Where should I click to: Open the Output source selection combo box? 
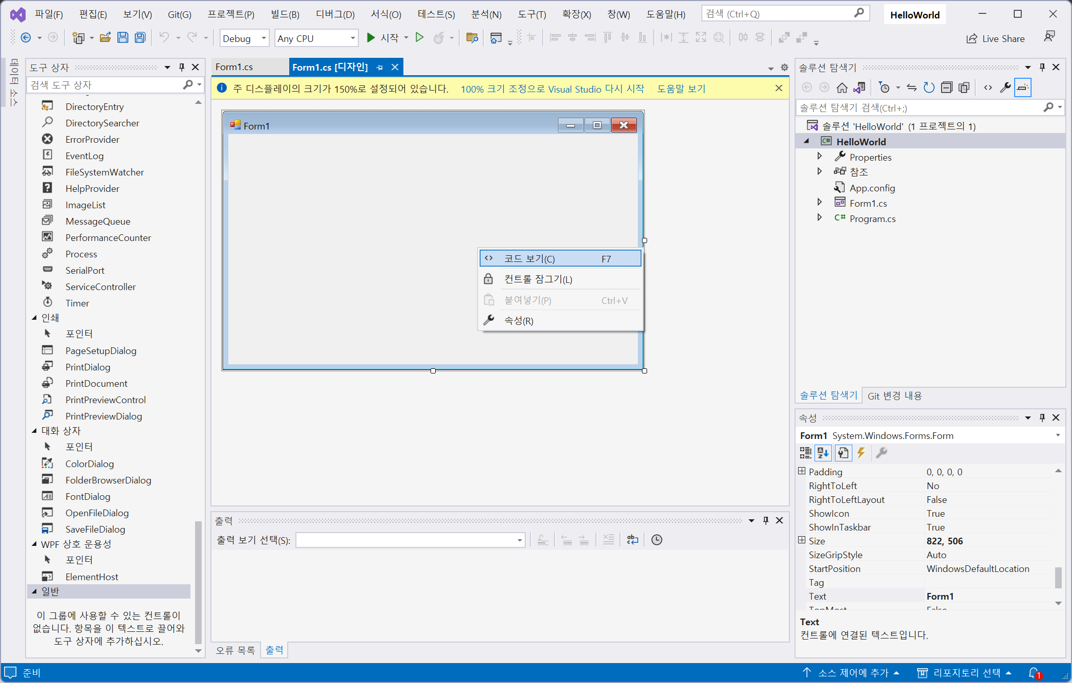(410, 540)
